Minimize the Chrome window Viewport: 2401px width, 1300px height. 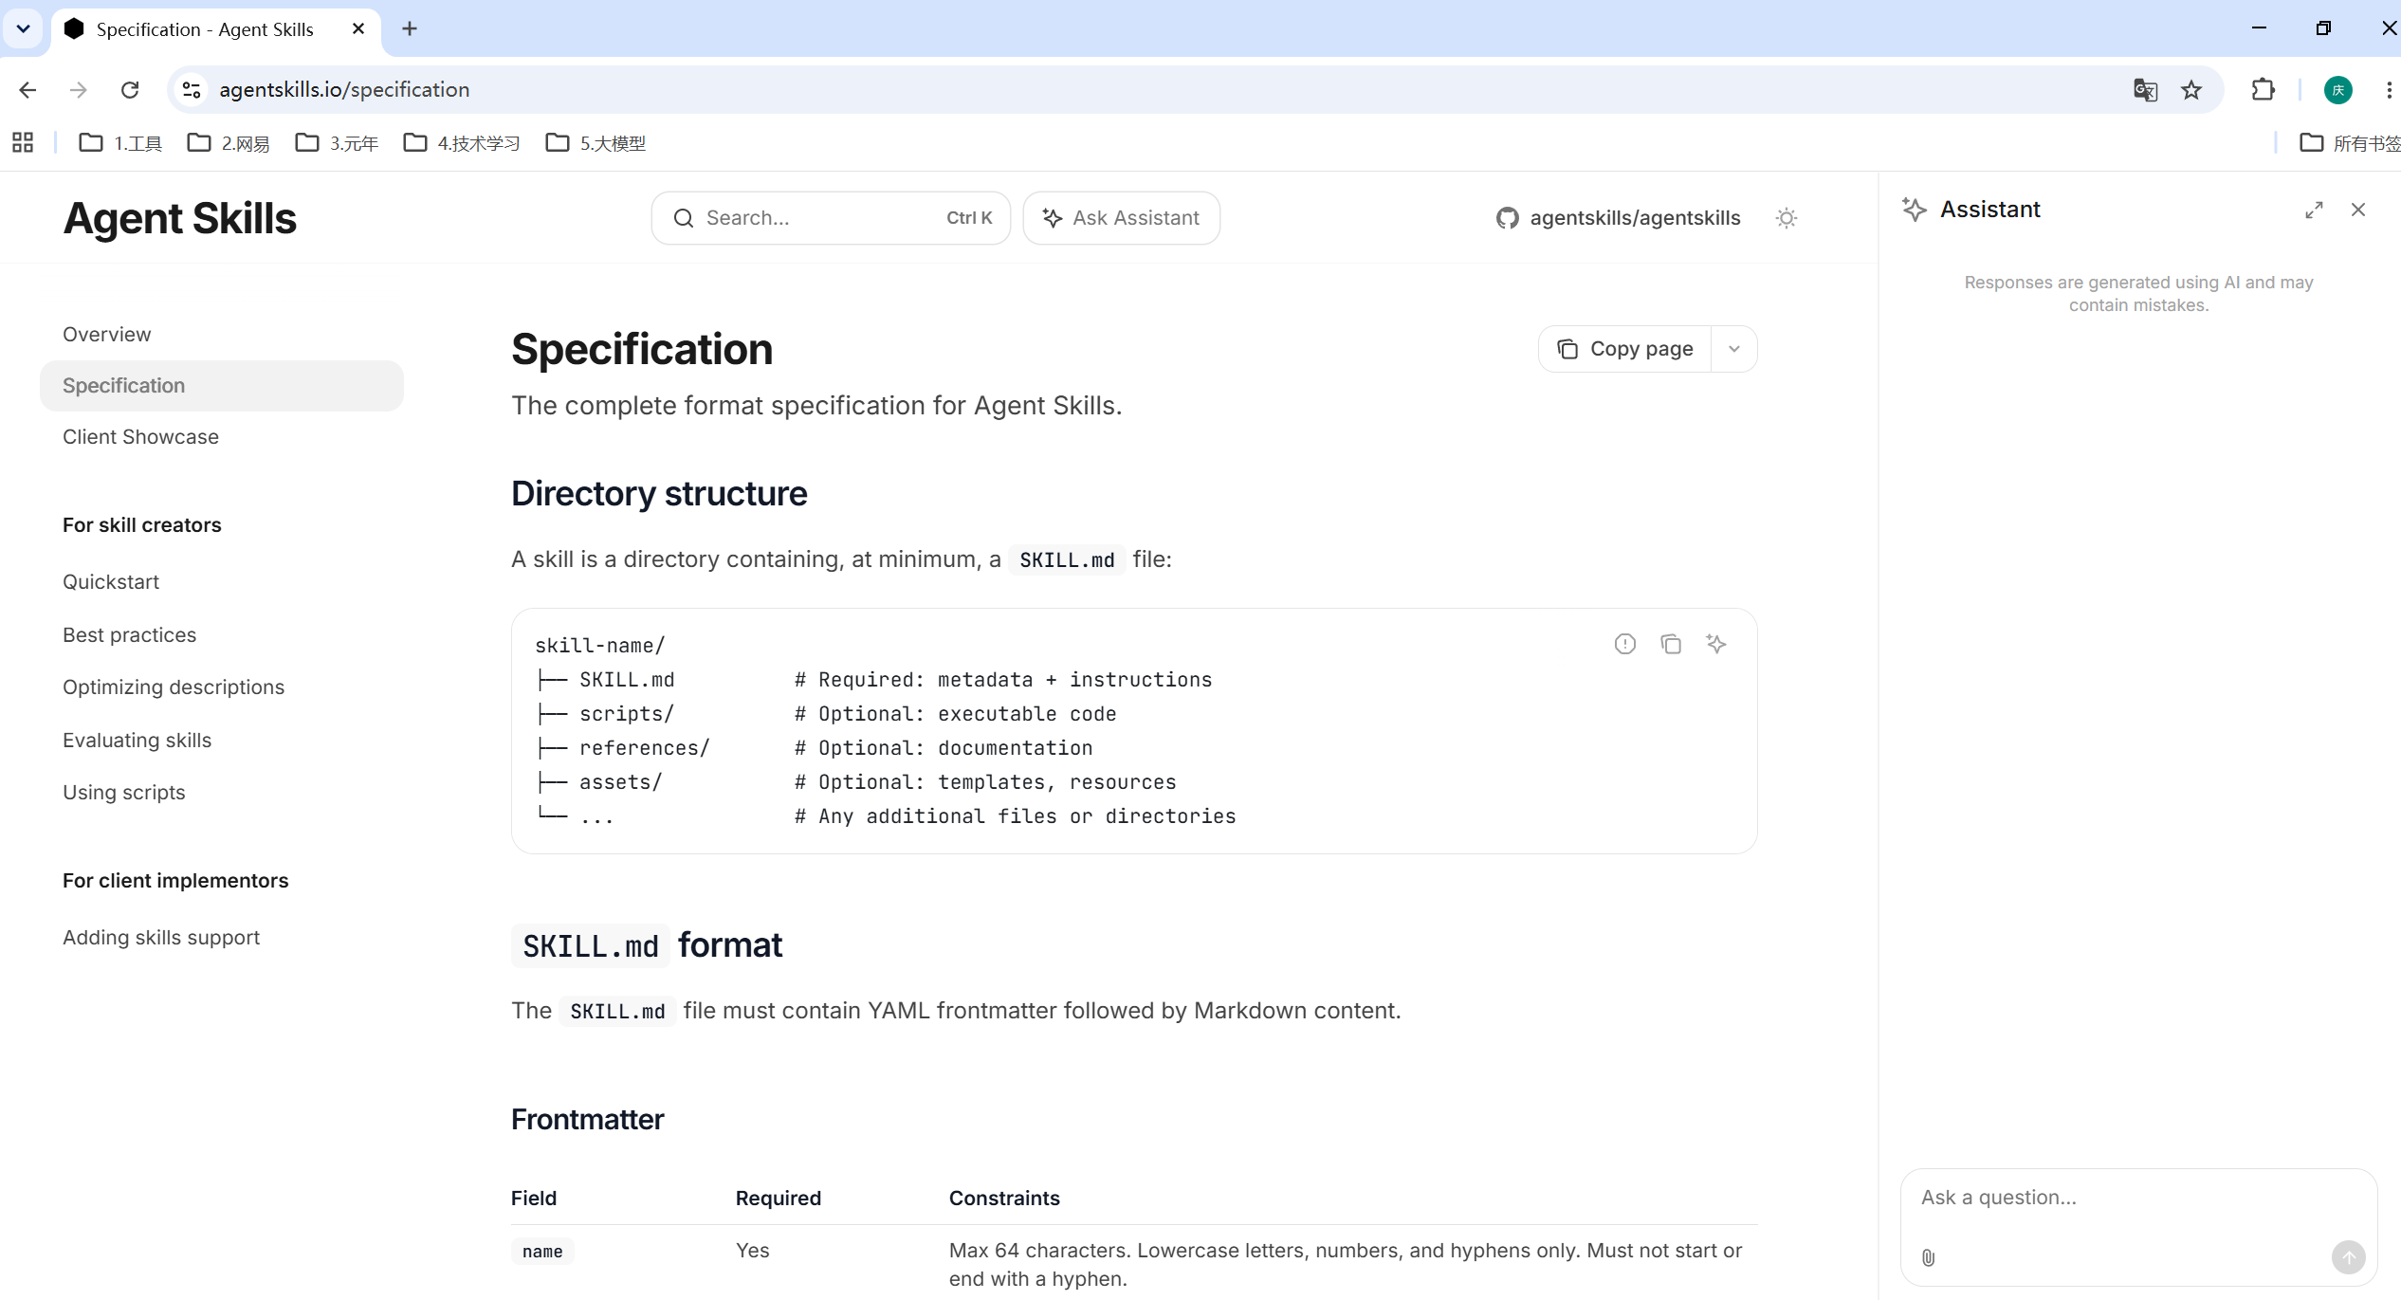coord(2259,28)
